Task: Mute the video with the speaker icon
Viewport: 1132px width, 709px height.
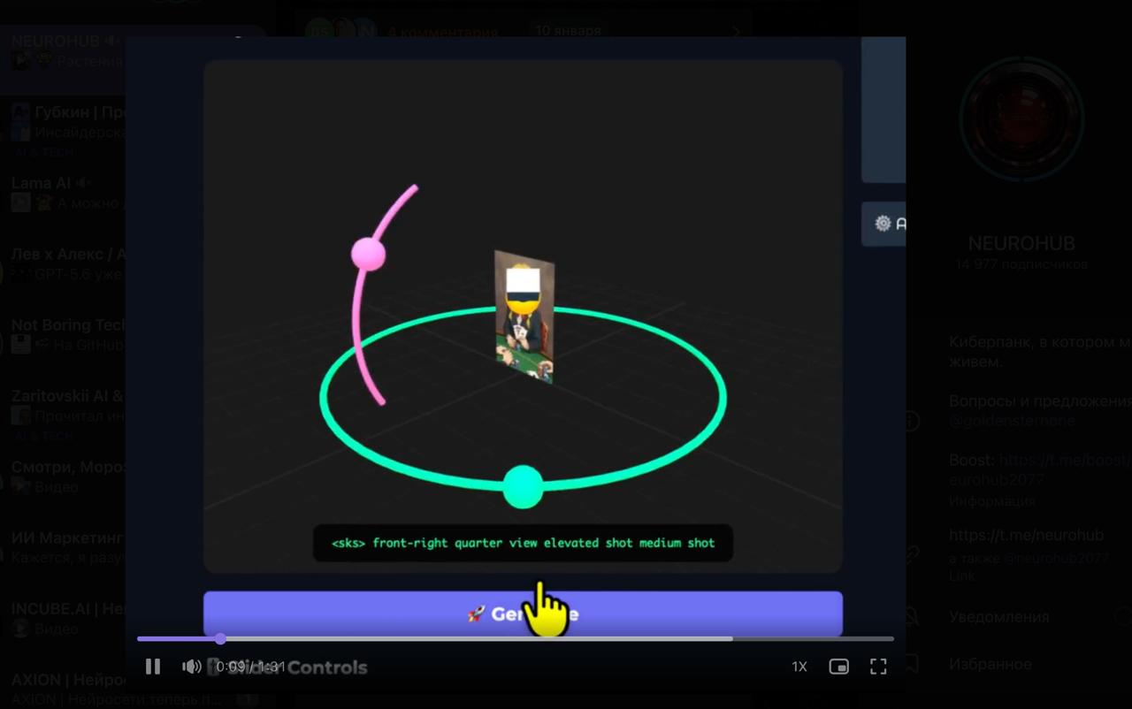Action: [x=191, y=667]
